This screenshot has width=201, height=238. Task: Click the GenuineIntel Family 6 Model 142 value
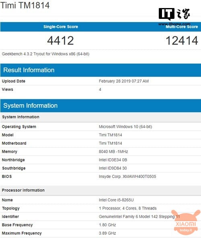pos(139,217)
